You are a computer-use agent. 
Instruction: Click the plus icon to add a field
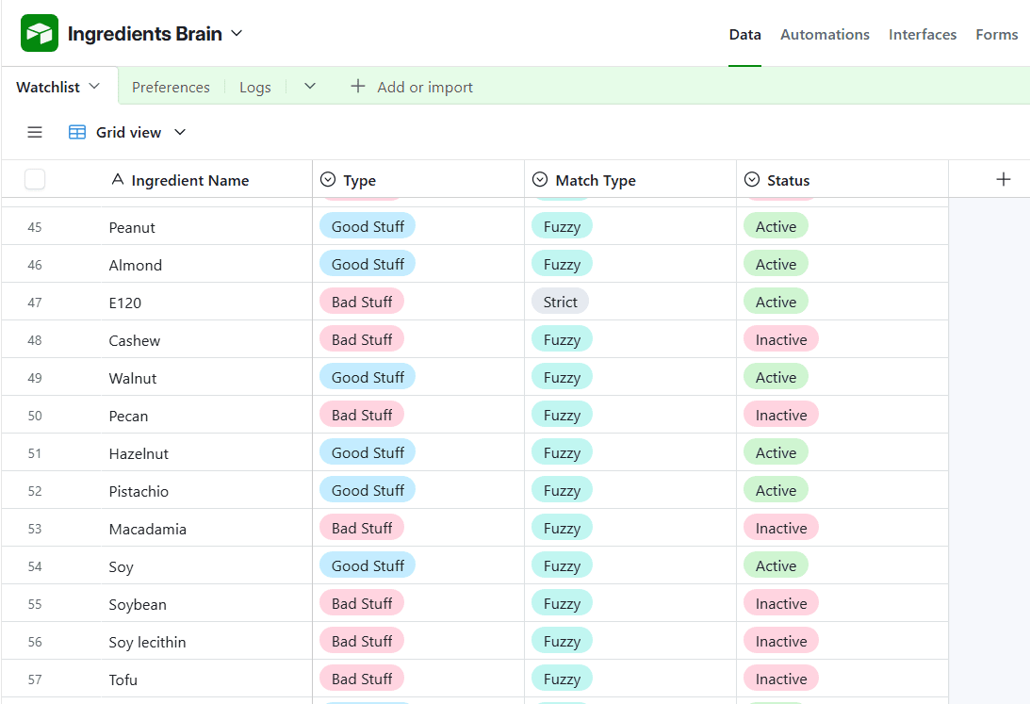click(x=1004, y=180)
